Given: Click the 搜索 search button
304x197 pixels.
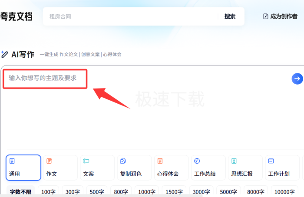Looking at the screenshot, I should [x=230, y=16].
